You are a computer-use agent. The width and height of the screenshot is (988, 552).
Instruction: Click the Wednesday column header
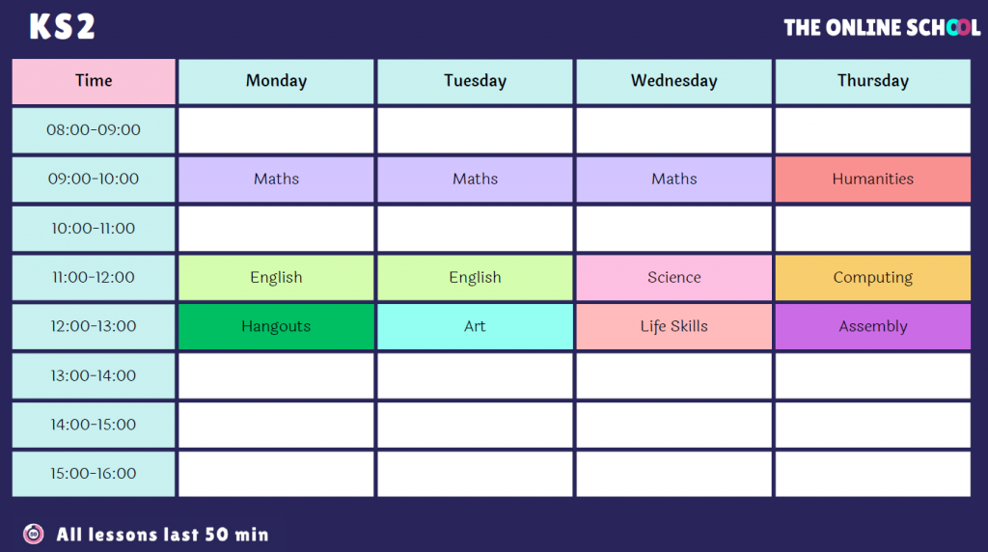tap(673, 81)
